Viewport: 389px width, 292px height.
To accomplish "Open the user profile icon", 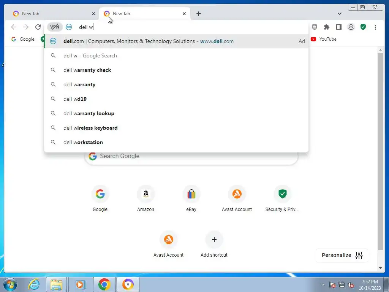I will click(x=351, y=27).
